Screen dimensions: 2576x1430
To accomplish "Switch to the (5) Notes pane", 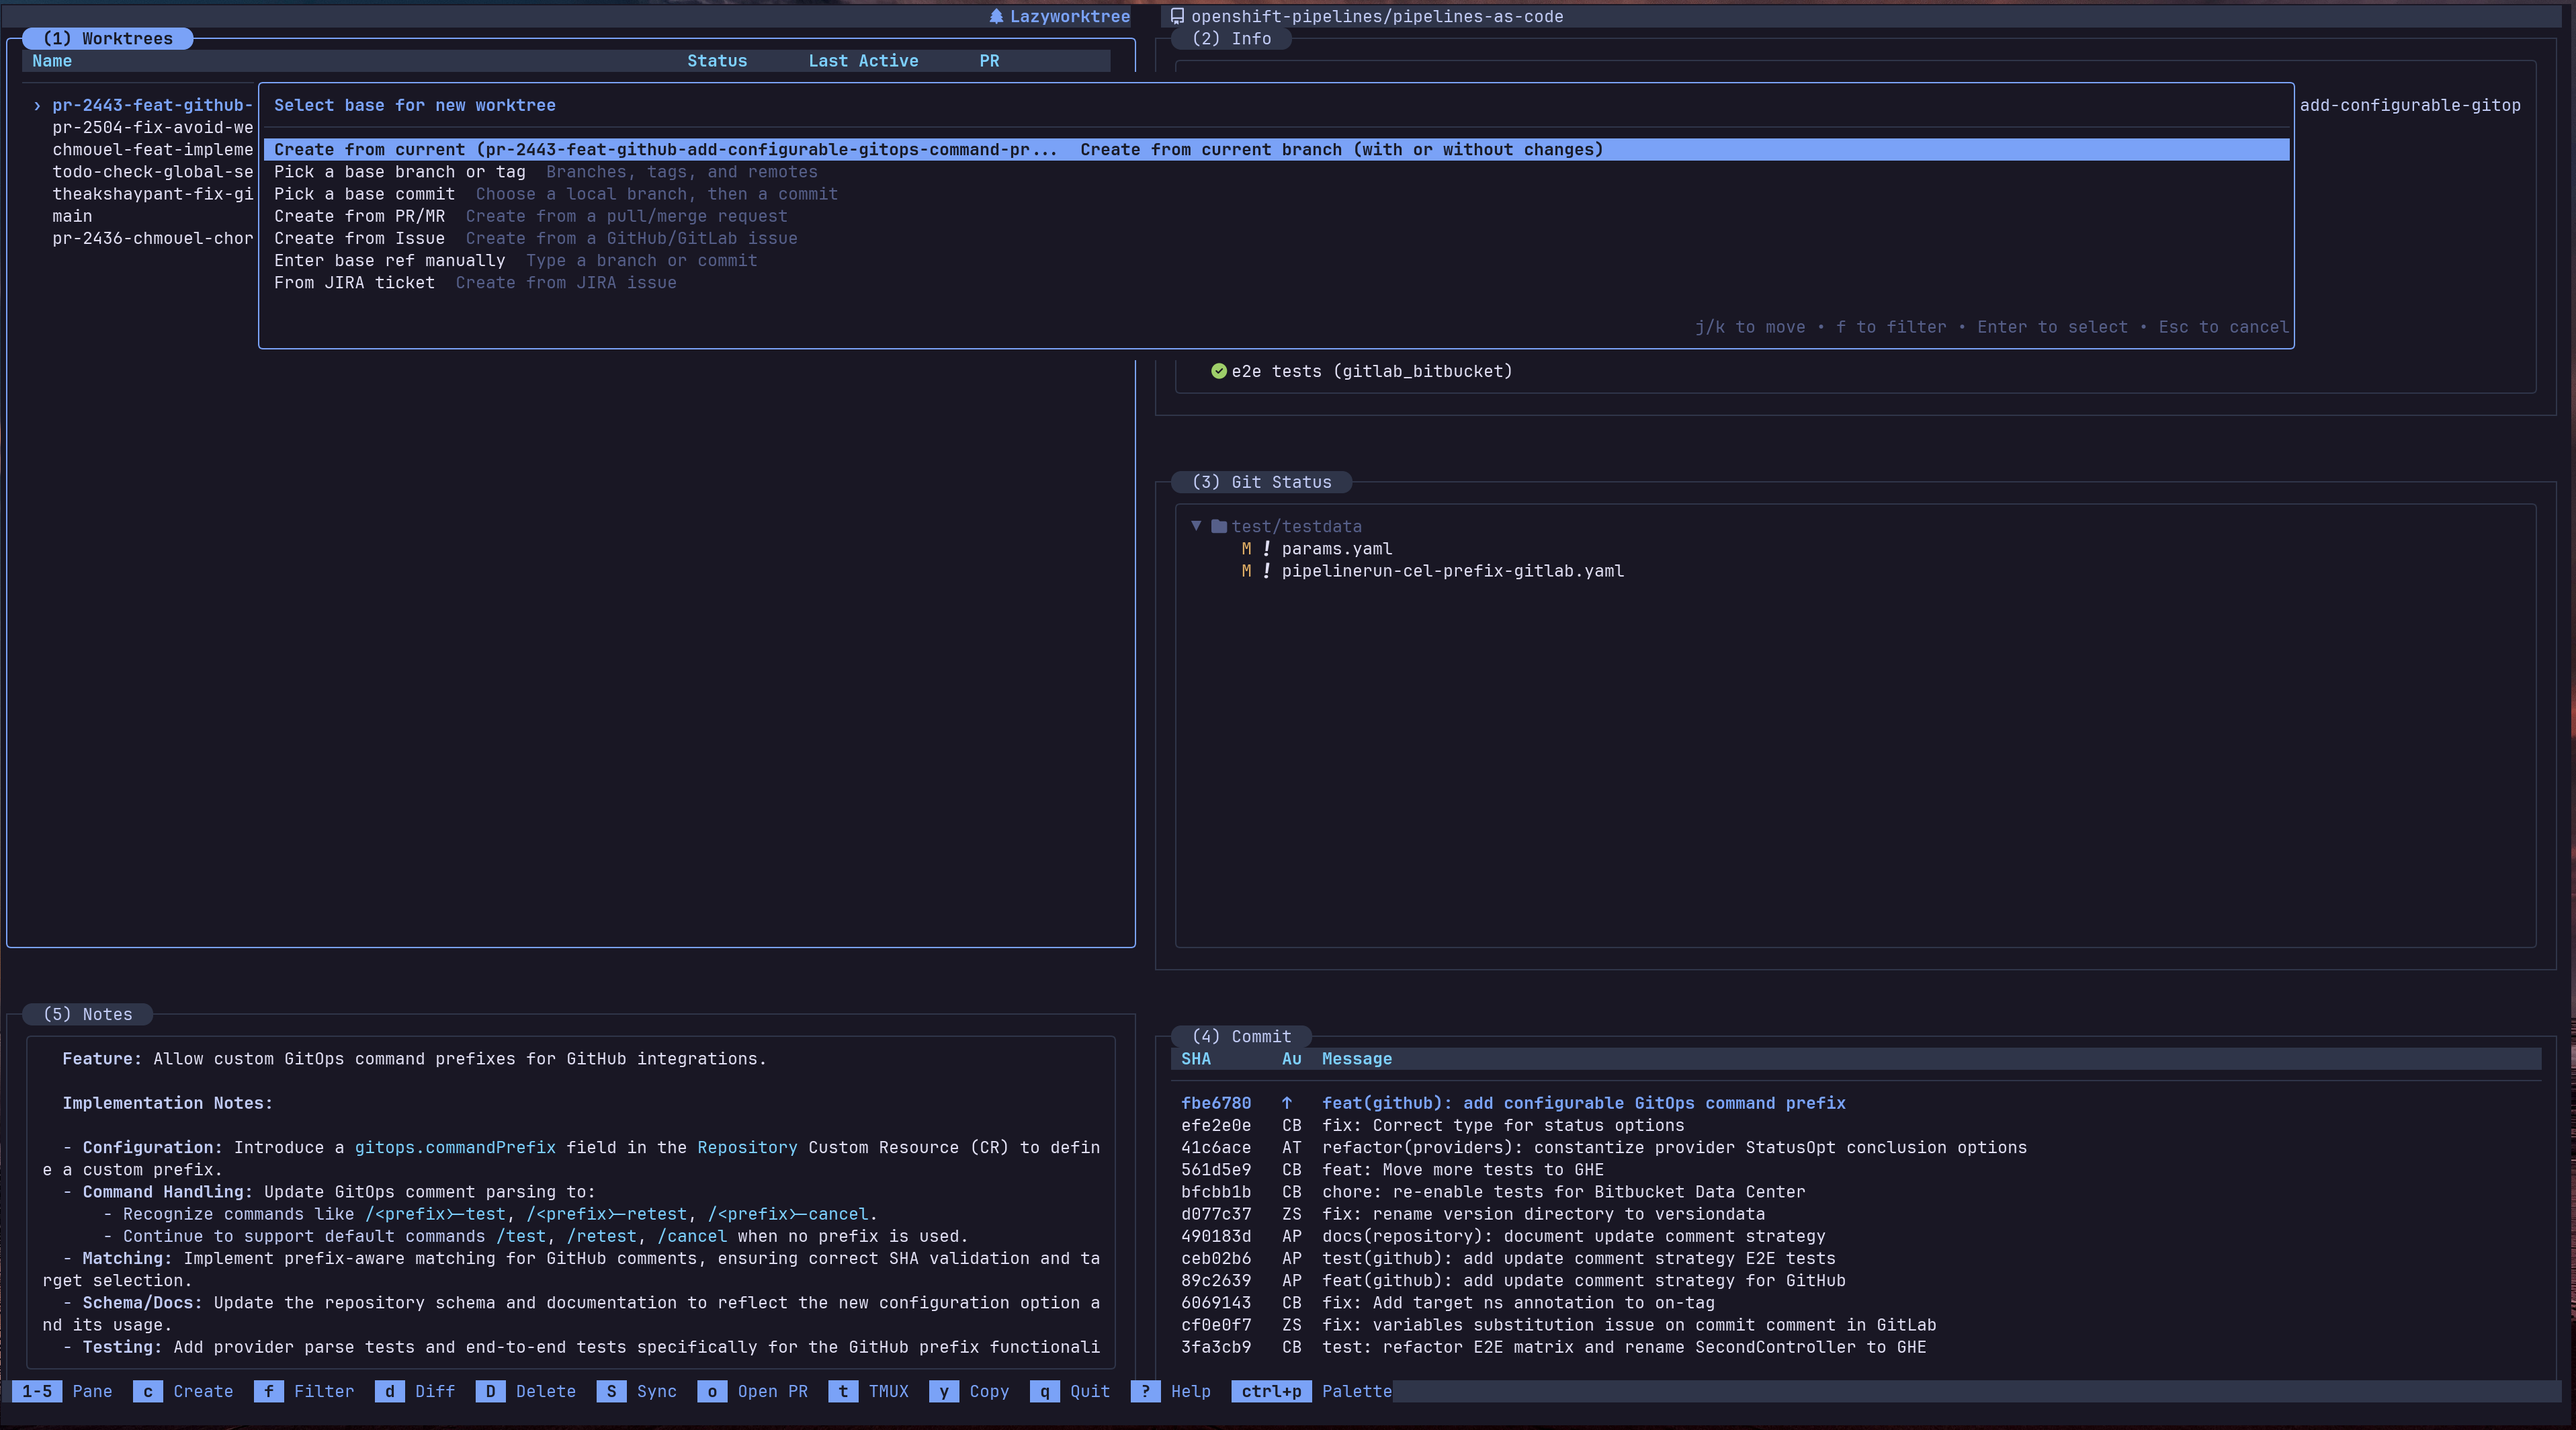I will [x=87, y=1014].
